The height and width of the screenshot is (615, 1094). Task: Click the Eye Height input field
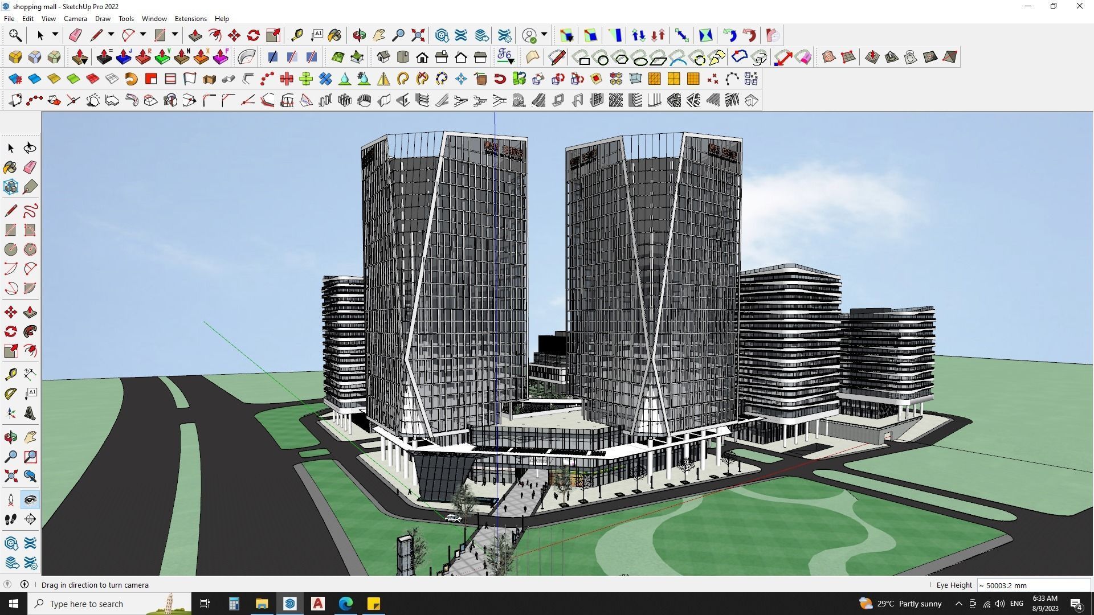pos(1033,585)
